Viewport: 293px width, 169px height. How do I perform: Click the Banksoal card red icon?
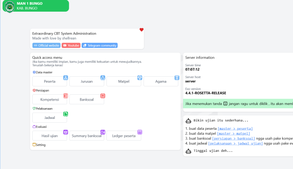click(x=103, y=96)
